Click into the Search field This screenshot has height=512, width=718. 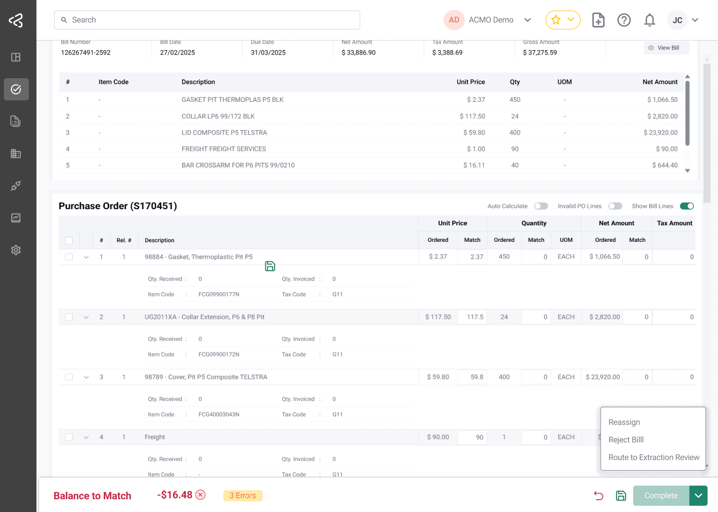207,20
